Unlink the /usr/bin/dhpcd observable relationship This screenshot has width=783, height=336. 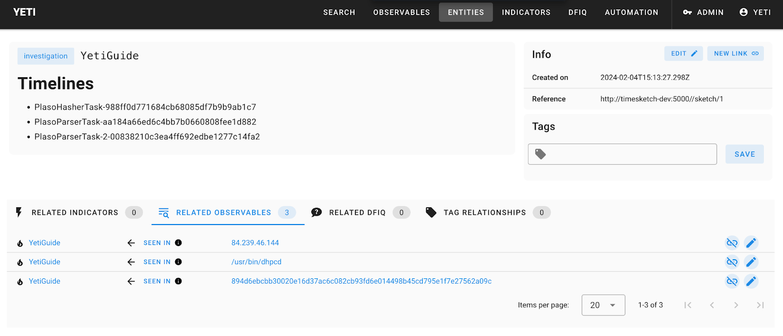tap(732, 262)
